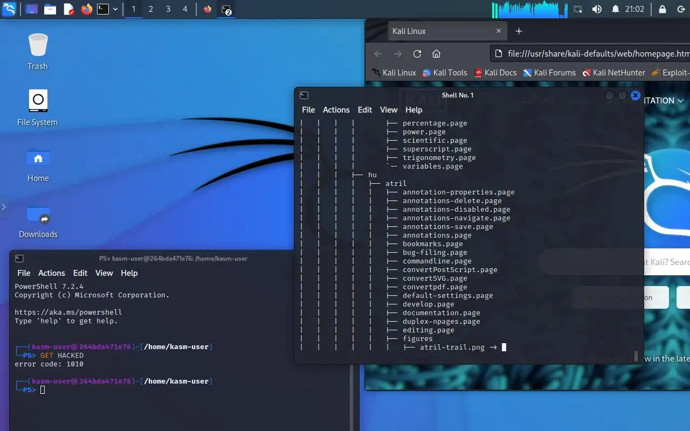Image resolution: width=690 pixels, height=431 pixels.
Task: Switch to workspace 1
Action: tap(134, 9)
